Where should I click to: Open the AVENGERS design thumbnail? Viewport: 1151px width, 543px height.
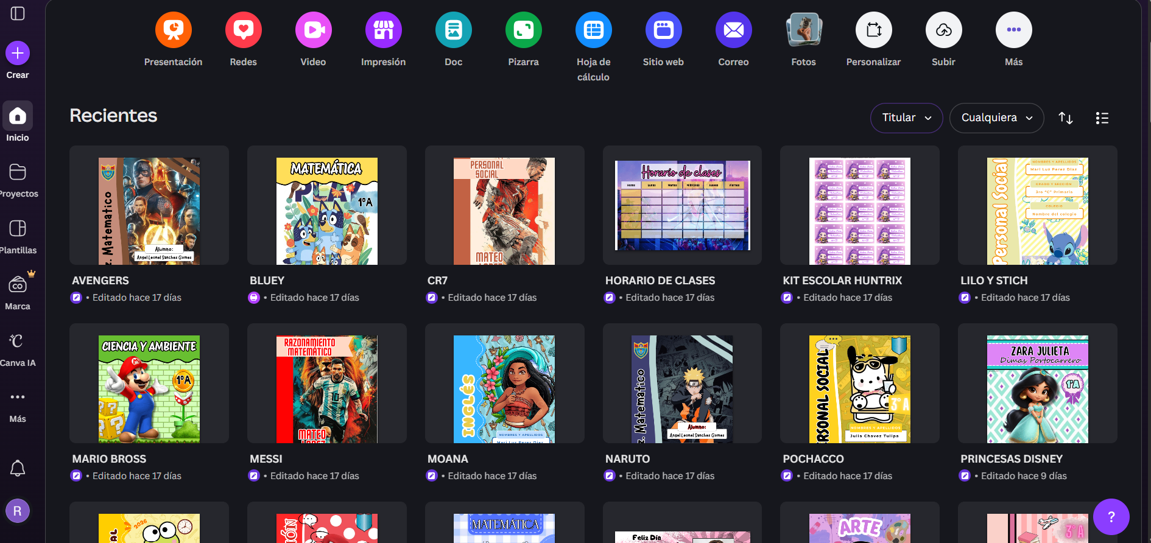(x=149, y=205)
